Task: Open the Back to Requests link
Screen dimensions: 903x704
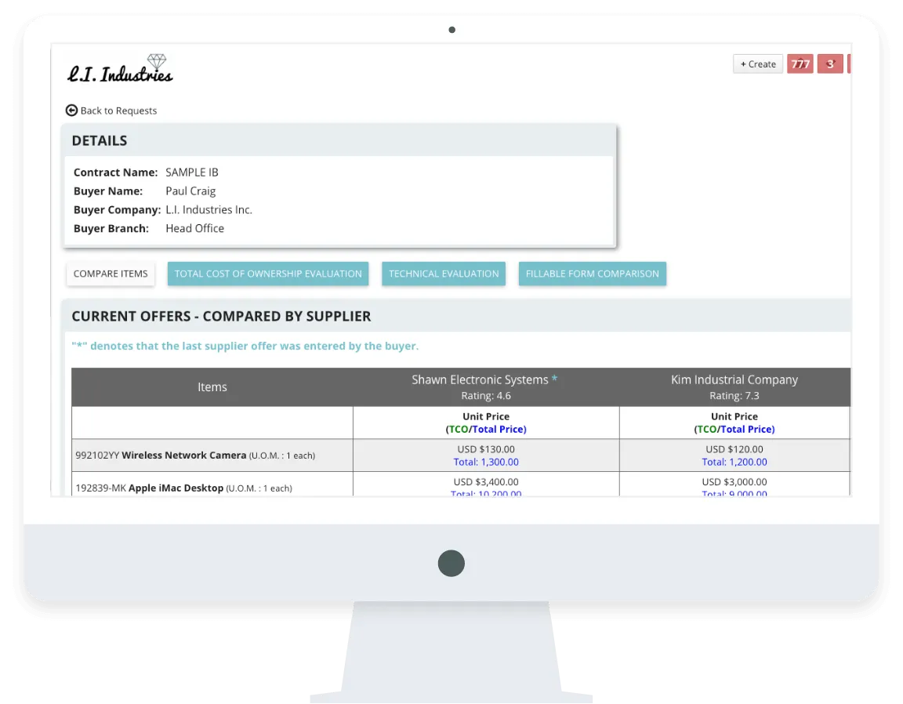Action: pos(111,110)
